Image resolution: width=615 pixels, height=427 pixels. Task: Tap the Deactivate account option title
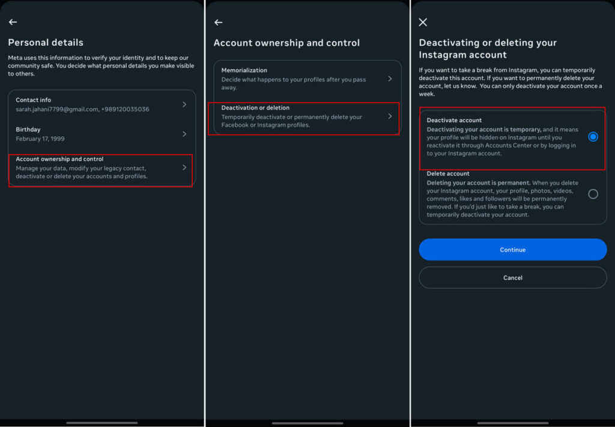coord(454,120)
